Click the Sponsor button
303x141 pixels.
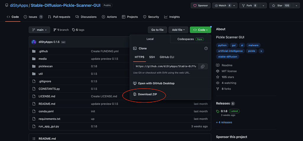click(x=201, y=6)
